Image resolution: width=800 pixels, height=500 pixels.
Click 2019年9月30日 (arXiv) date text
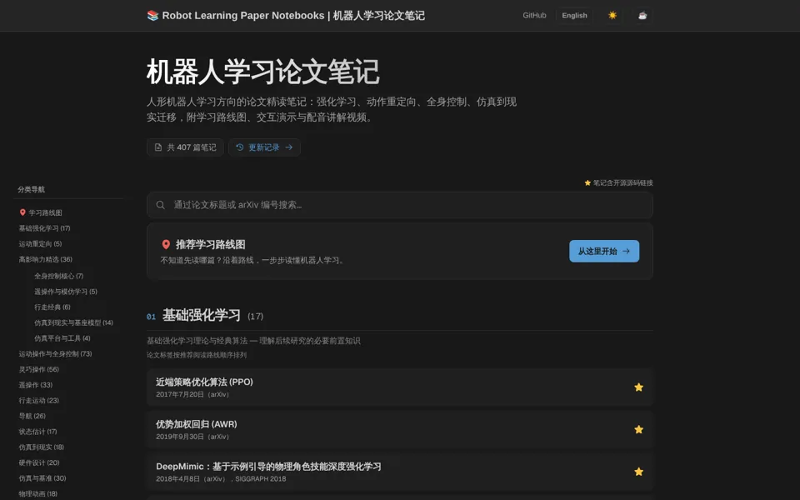(192, 437)
